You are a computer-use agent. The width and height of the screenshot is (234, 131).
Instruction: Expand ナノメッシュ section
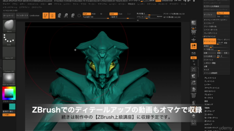209,81
